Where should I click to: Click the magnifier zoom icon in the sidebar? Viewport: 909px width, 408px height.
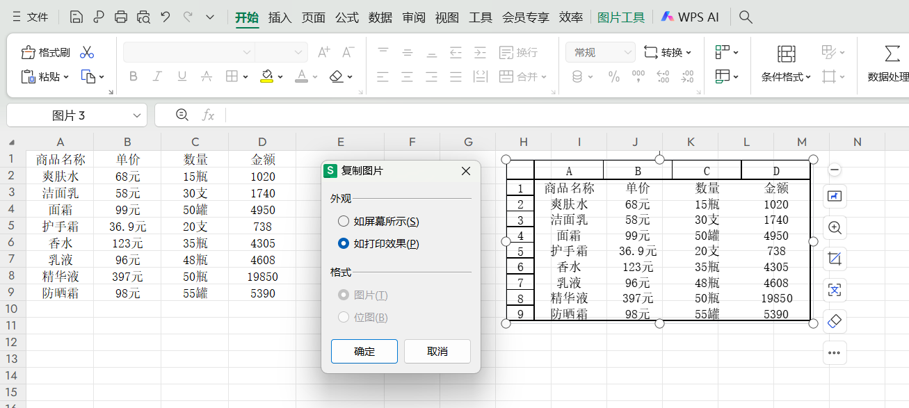[x=835, y=227]
